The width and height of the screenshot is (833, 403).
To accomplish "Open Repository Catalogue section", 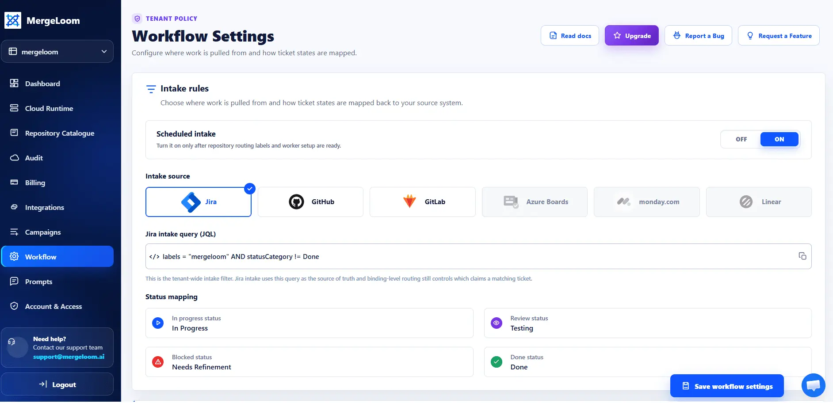I will tap(57, 133).
